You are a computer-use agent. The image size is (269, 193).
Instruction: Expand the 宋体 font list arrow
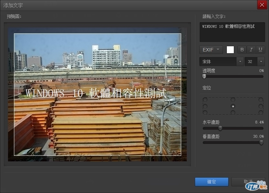coord(240,62)
